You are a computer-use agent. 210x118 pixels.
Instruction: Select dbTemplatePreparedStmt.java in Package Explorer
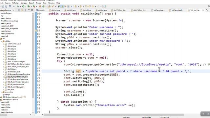pos(19,74)
